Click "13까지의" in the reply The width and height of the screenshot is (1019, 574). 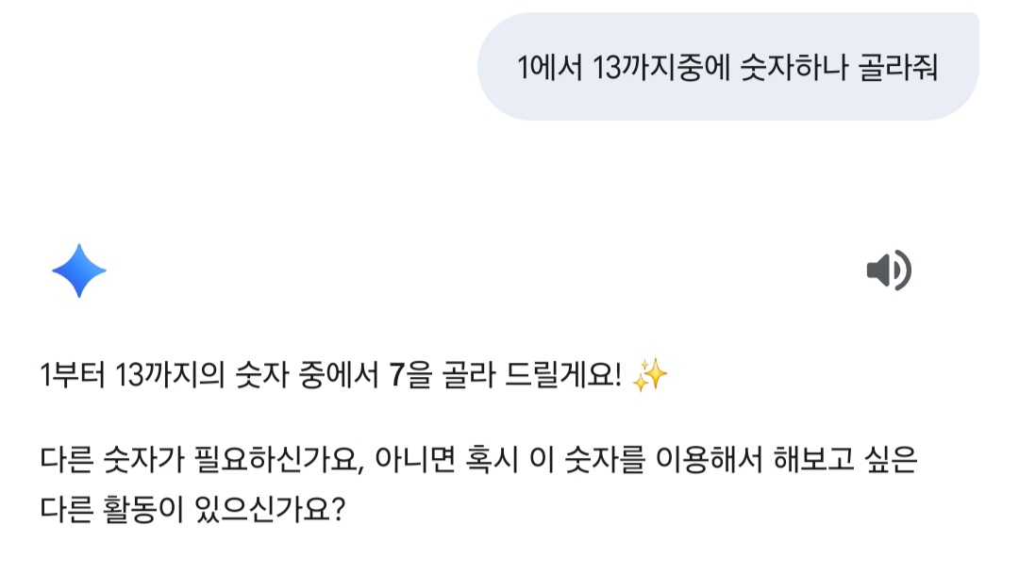coord(169,377)
